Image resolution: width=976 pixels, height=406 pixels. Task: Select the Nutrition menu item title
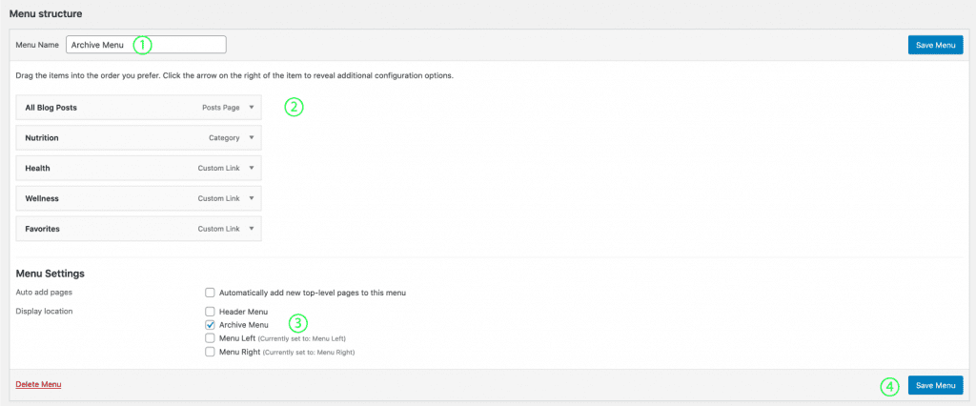pyautogui.click(x=42, y=138)
